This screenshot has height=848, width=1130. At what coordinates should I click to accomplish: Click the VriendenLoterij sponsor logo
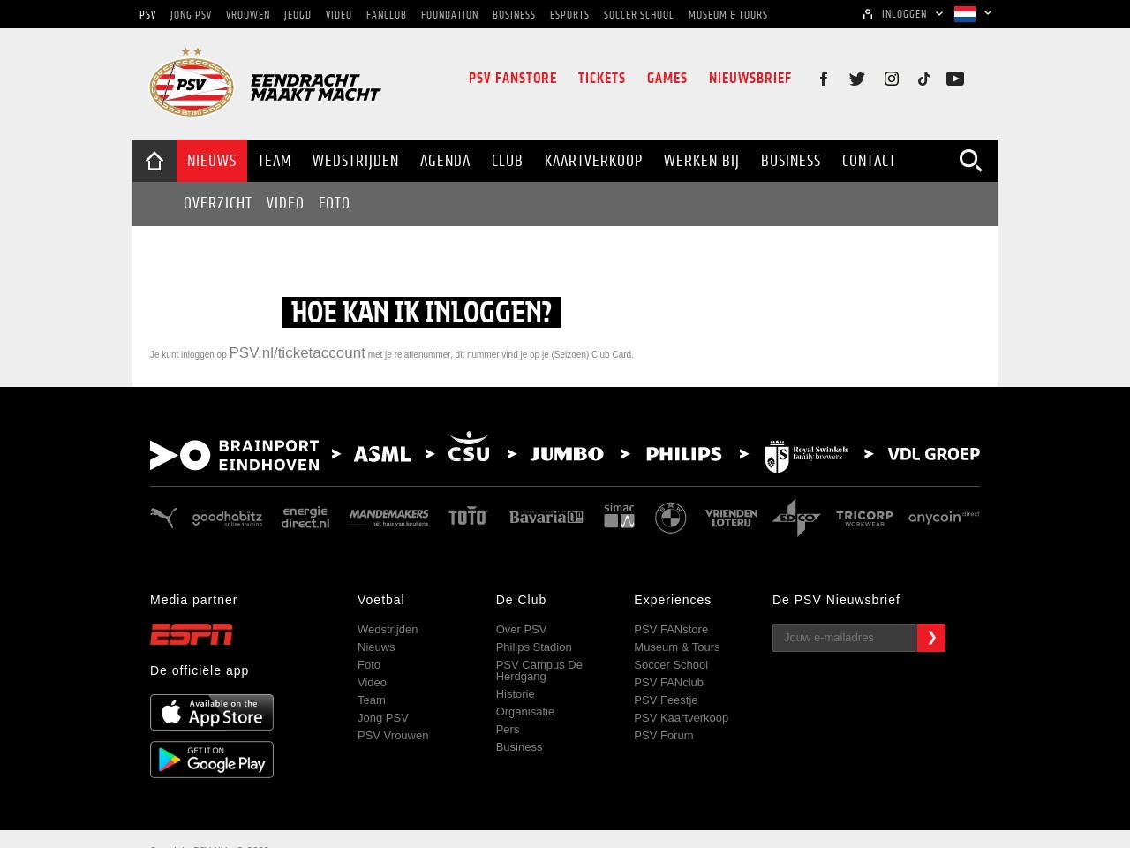click(x=732, y=518)
